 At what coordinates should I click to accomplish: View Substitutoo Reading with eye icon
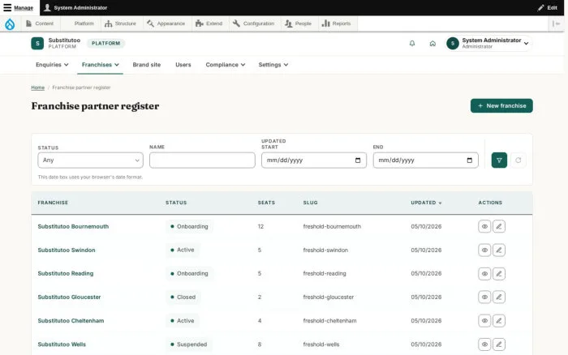484,274
